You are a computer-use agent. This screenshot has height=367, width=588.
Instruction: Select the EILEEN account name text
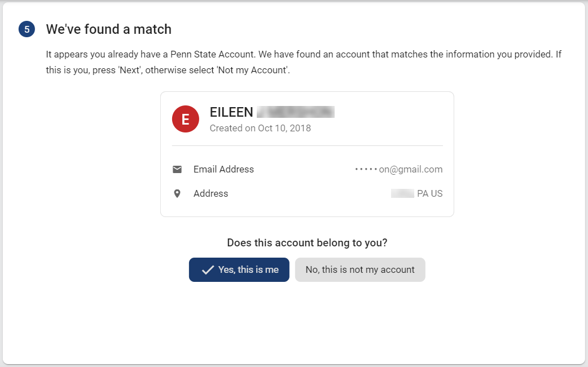point(231,112)
